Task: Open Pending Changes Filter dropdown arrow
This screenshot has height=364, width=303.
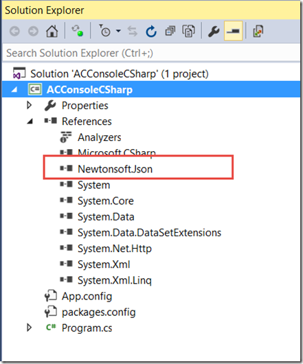Action: click(118, 31)
